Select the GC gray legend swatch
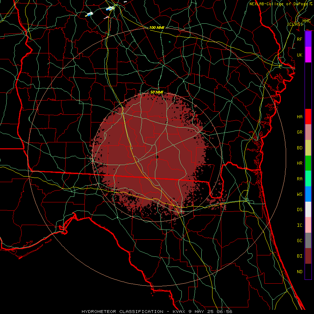314x314 pixels. 308,240
